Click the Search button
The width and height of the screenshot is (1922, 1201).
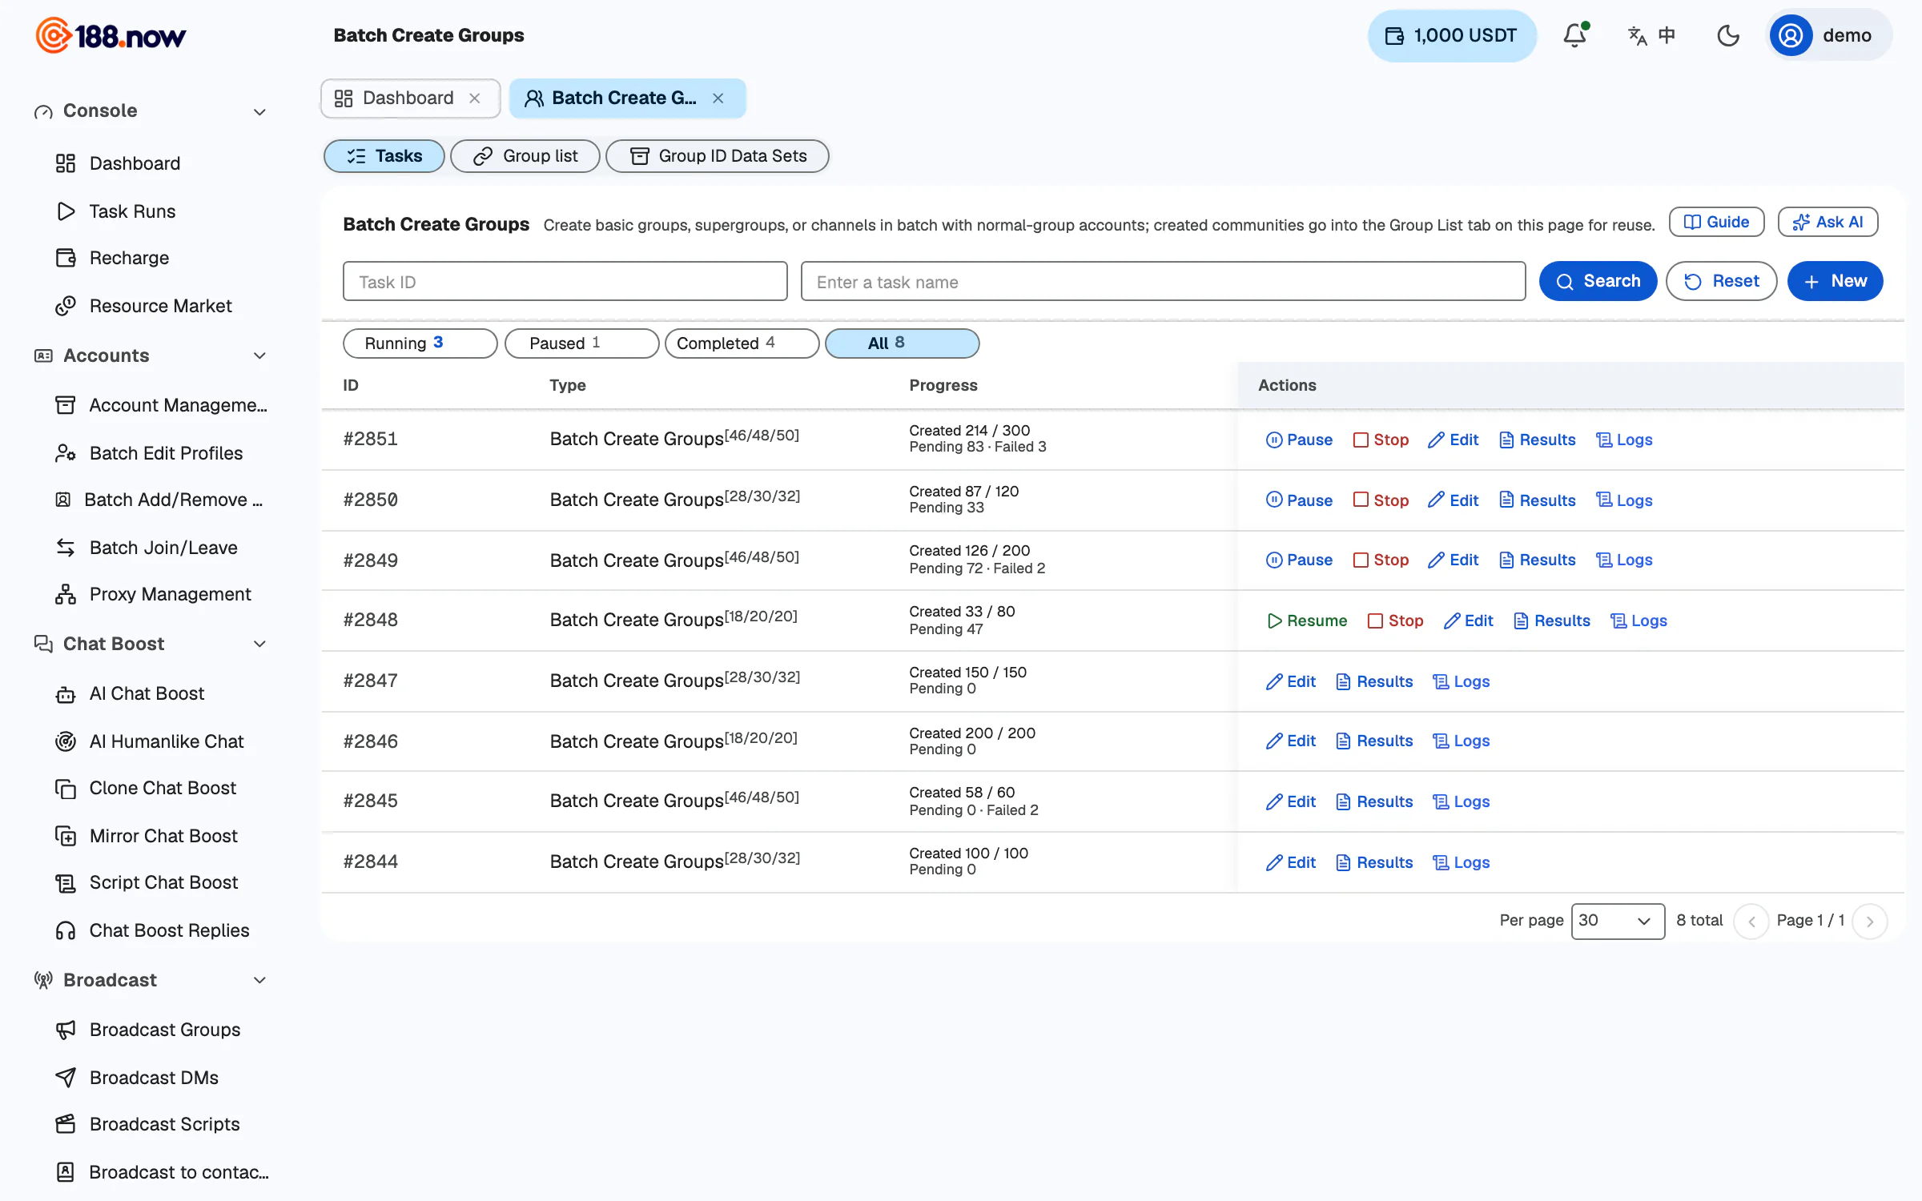[x=1598, y=281]
